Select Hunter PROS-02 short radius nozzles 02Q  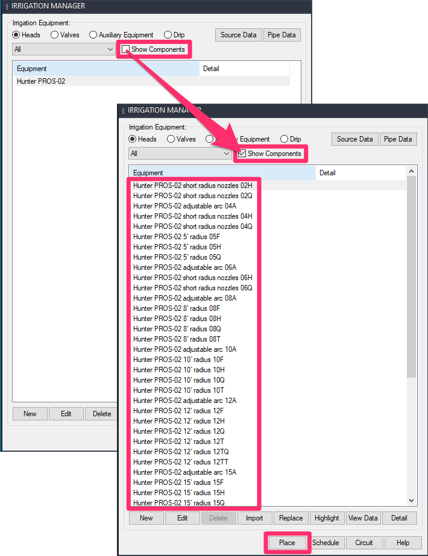tap(193, 196)
